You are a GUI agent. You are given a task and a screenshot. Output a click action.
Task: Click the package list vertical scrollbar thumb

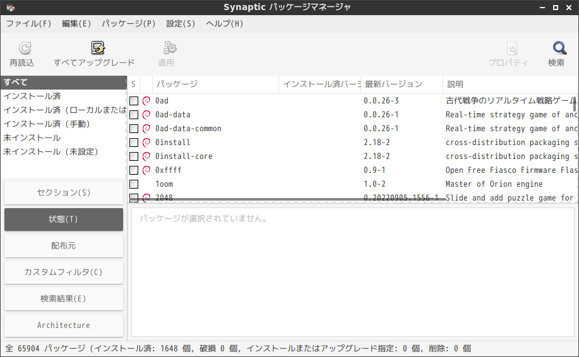(x=575, y=103)
